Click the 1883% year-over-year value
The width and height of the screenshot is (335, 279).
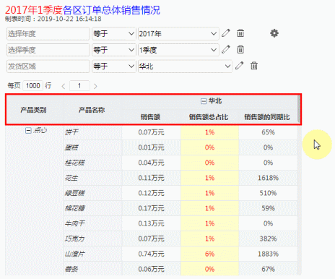coord(268,254)
